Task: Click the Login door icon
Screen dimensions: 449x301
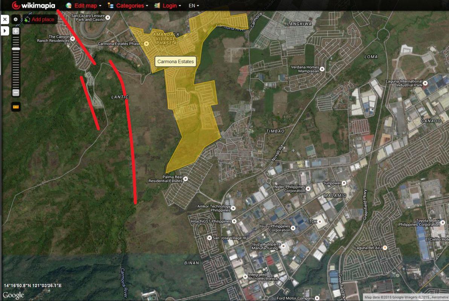Action: tap(157, 5)
